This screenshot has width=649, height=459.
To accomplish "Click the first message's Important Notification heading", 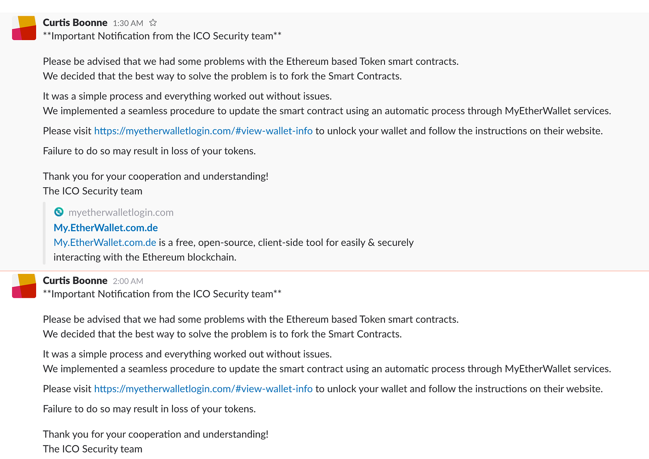I will click(162, 36).
